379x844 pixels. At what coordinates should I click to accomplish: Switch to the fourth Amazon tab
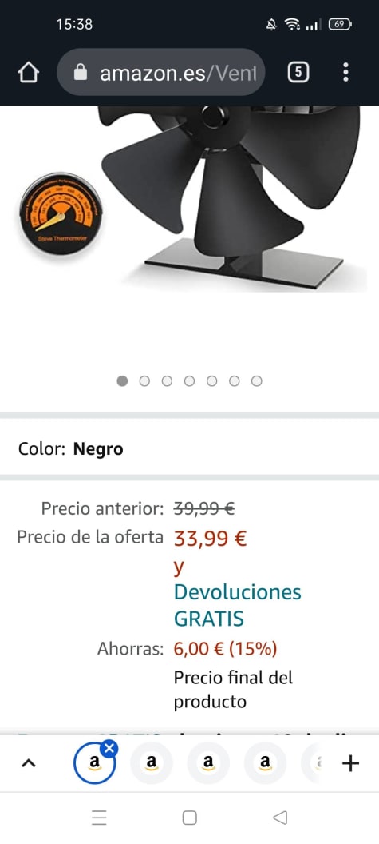tap(265, 762)
